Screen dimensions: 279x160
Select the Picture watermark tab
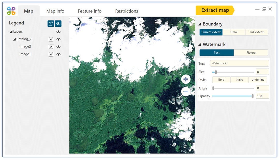251,53
